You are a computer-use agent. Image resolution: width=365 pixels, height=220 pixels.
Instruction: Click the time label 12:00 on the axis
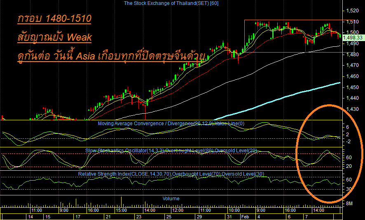point(178,211)
